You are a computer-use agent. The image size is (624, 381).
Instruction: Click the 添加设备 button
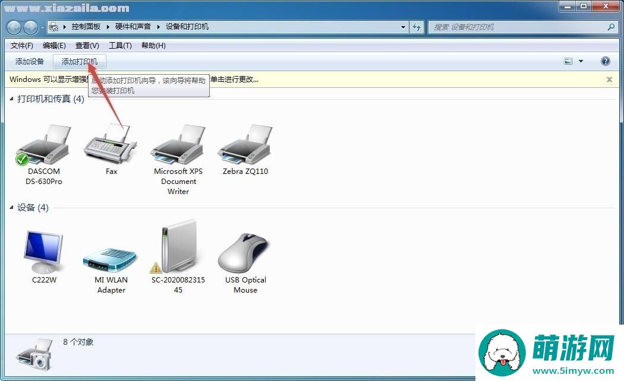[x=30, y=62]
